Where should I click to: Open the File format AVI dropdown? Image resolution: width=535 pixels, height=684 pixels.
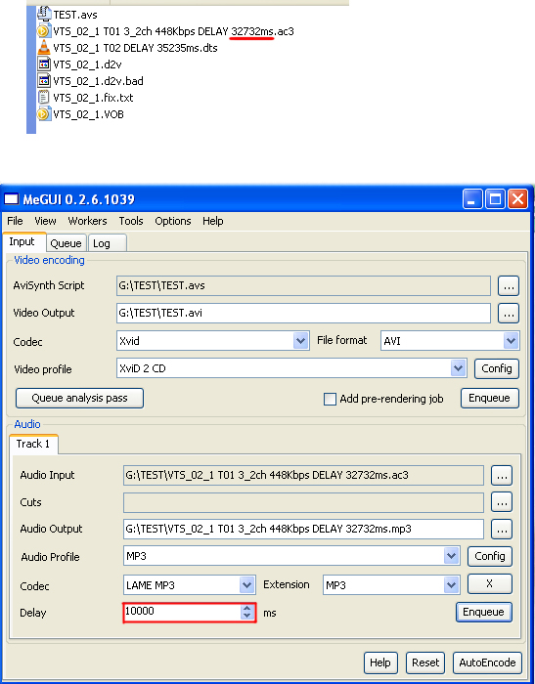pos(511,341)
